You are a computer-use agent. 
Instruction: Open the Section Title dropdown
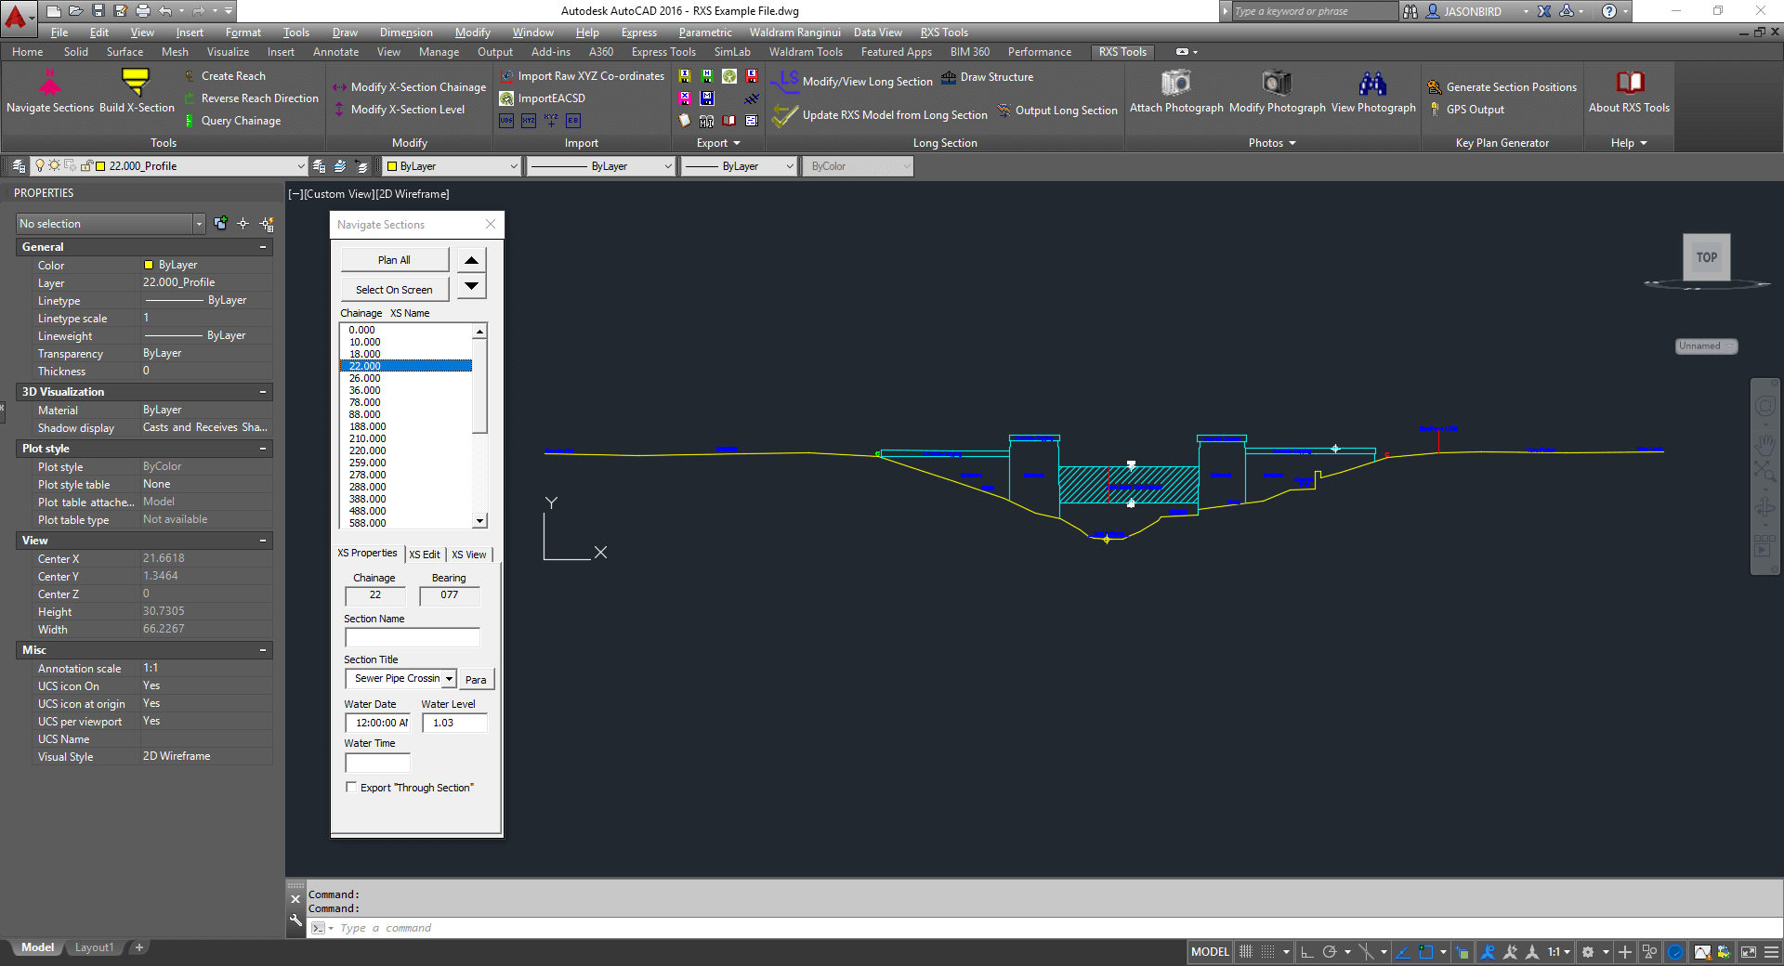tap(449, 679)
